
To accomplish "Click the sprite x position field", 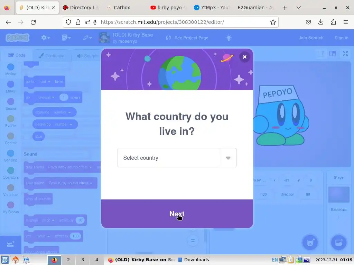I will point(287,180).
